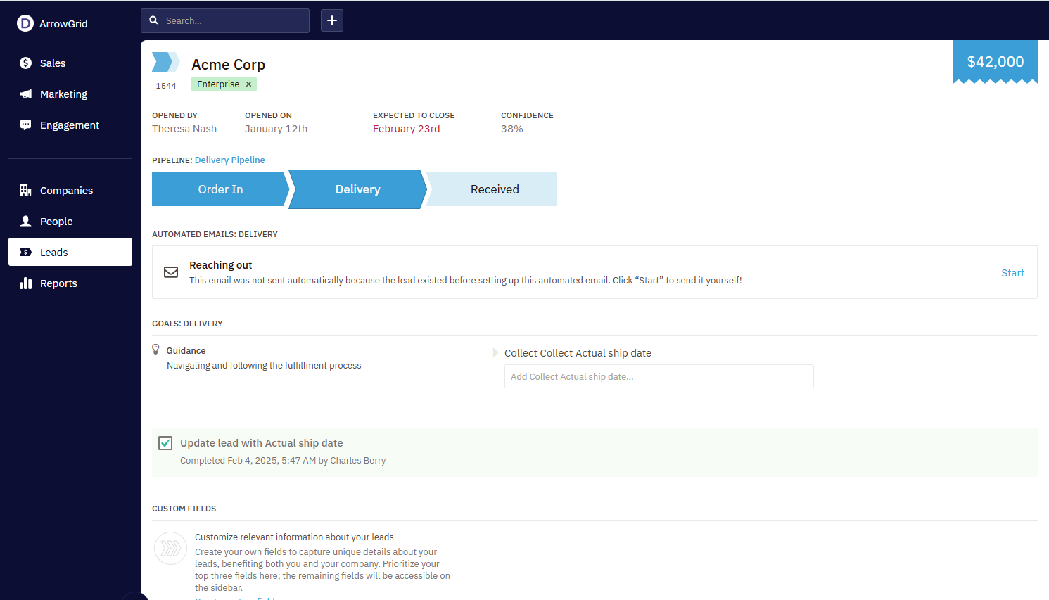Click the Reports bar chart icon

(26, 283)
